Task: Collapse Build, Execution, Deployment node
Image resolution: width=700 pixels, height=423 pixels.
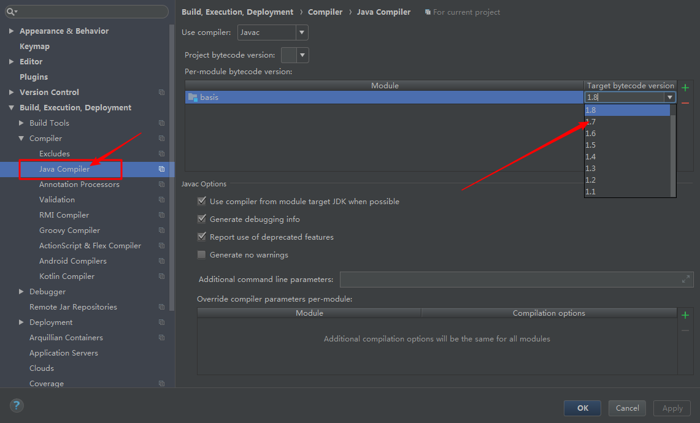Action: 12,107
